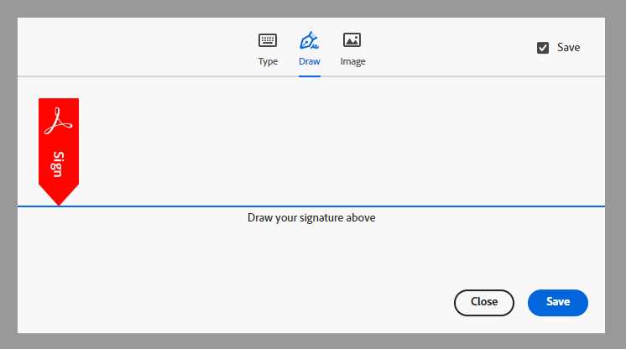
Task: Click the Close button
Action: click(484, 303)
